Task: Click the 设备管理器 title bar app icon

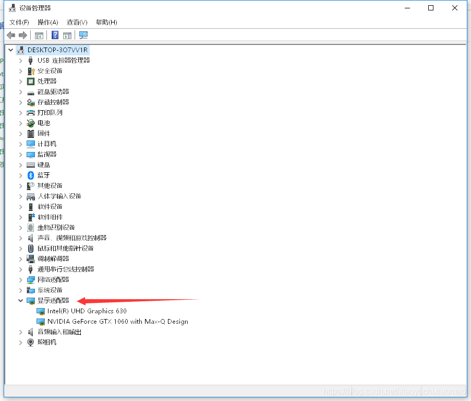Action: click(x=13, y=8)
